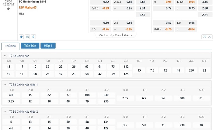Switch to the 'Hiệp 1' tab
The image size is (213, 130).
pyautogui.click(x=48, y=46)
